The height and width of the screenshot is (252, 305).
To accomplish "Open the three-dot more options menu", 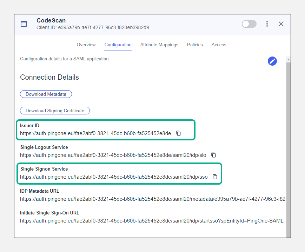I will point(267,24).
